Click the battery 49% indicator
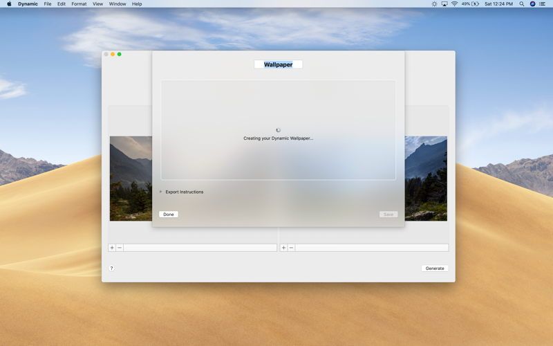553x346 pixels. (470, 4)
